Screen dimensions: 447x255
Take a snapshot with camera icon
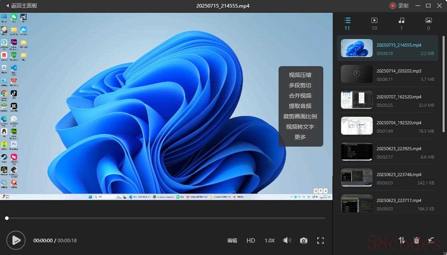coord(304,241)
